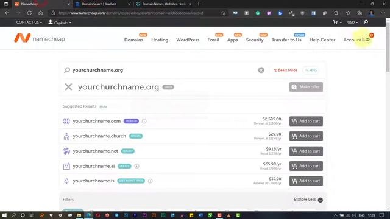
Task: Open the Security menu
Action: [255, 40]
